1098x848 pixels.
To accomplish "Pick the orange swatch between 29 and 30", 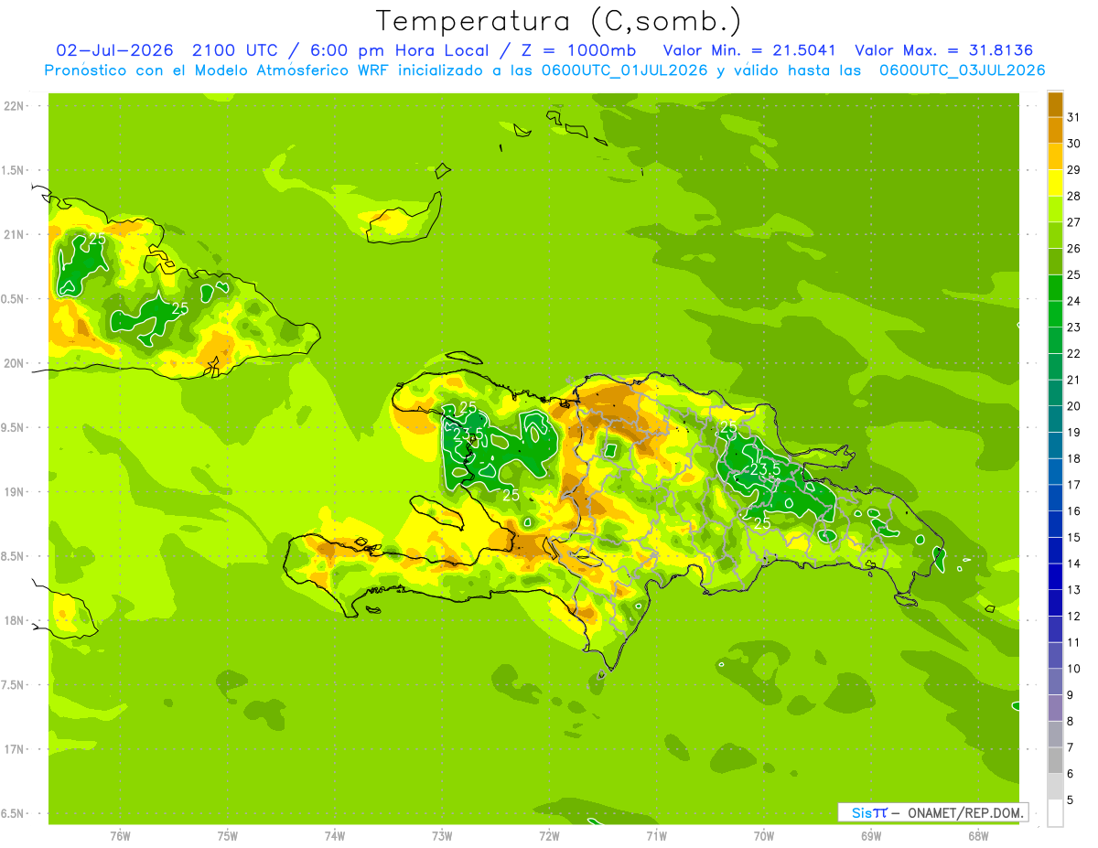I will pos(1055,156).
